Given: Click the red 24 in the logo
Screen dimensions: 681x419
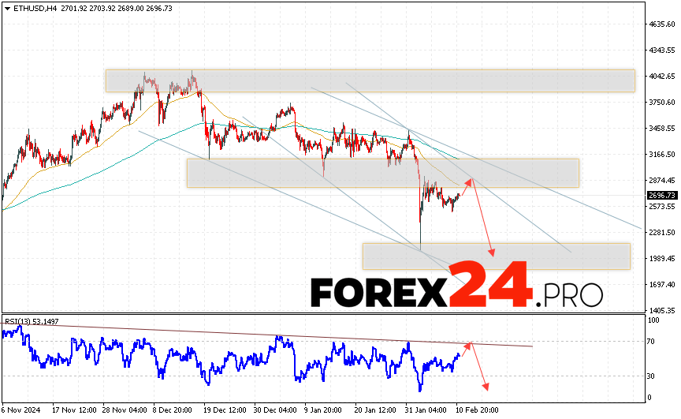Looking at the screenshot, I should [490, 284].
